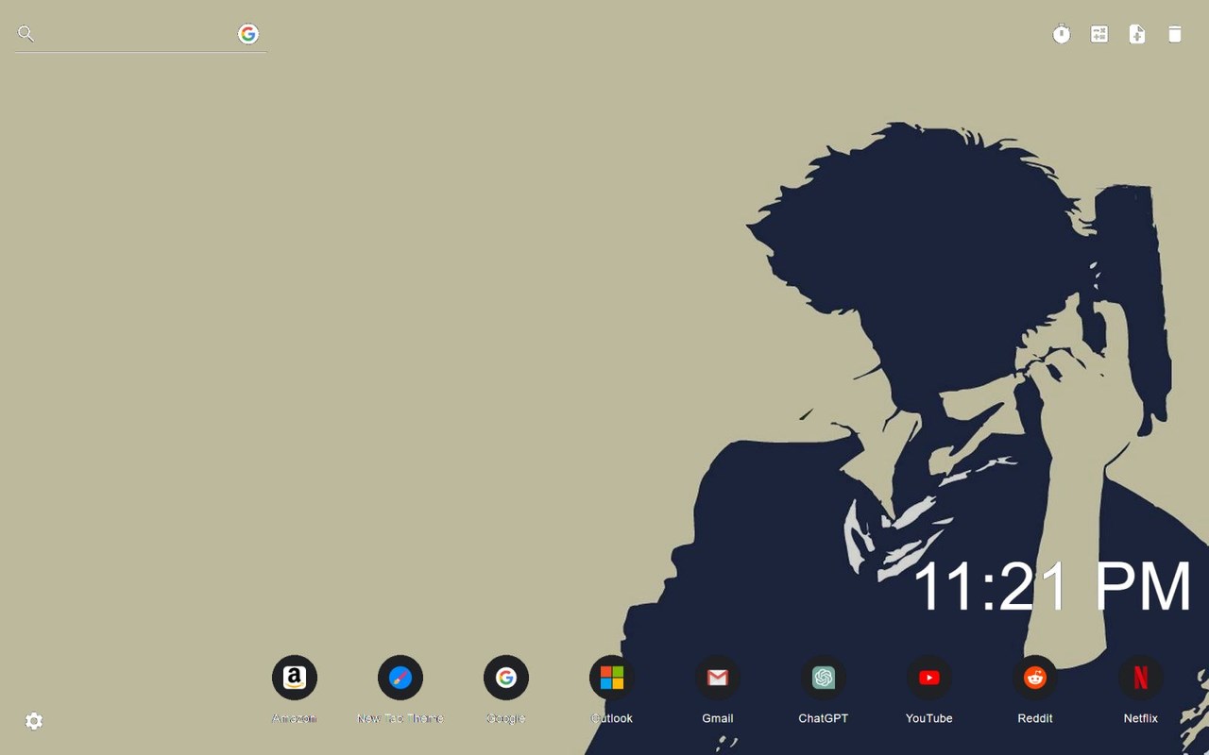Open the Outlook shortcut
1209x755 pixels.
tap(612, 678)
